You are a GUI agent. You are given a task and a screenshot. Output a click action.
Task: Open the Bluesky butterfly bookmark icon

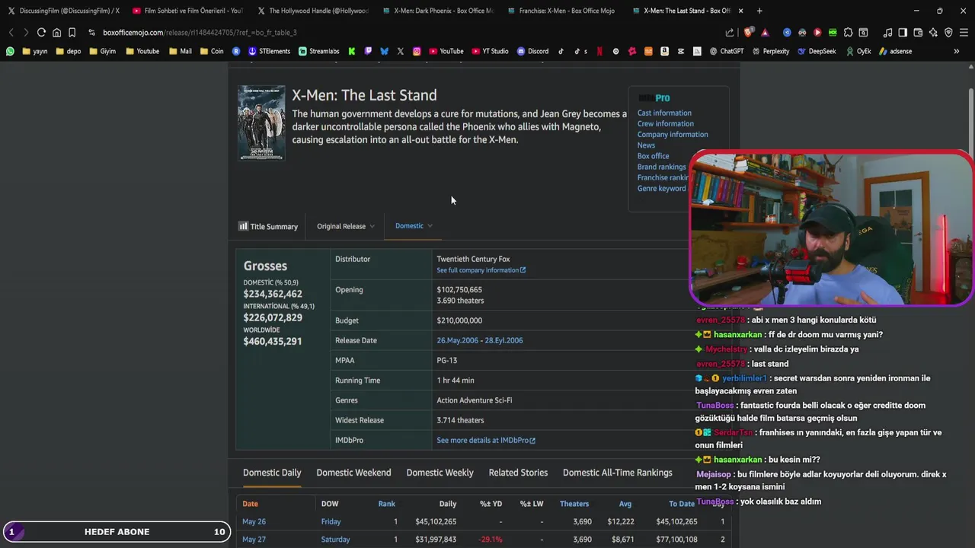384,51
